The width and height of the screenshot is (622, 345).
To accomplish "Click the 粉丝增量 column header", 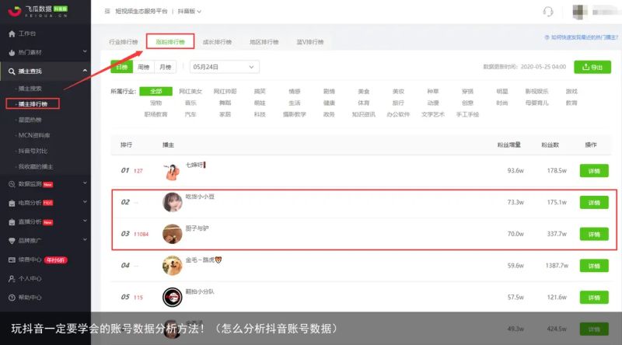I will pos(509,145).
